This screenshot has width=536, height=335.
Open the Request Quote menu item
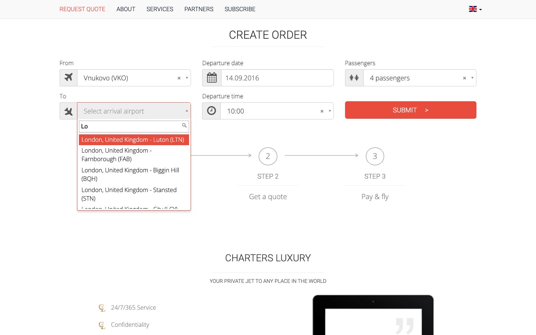(x=82, y=9)
